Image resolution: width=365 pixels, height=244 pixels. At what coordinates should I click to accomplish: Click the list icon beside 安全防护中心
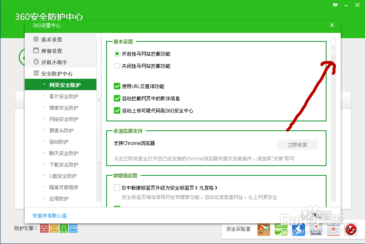point(36,73)
